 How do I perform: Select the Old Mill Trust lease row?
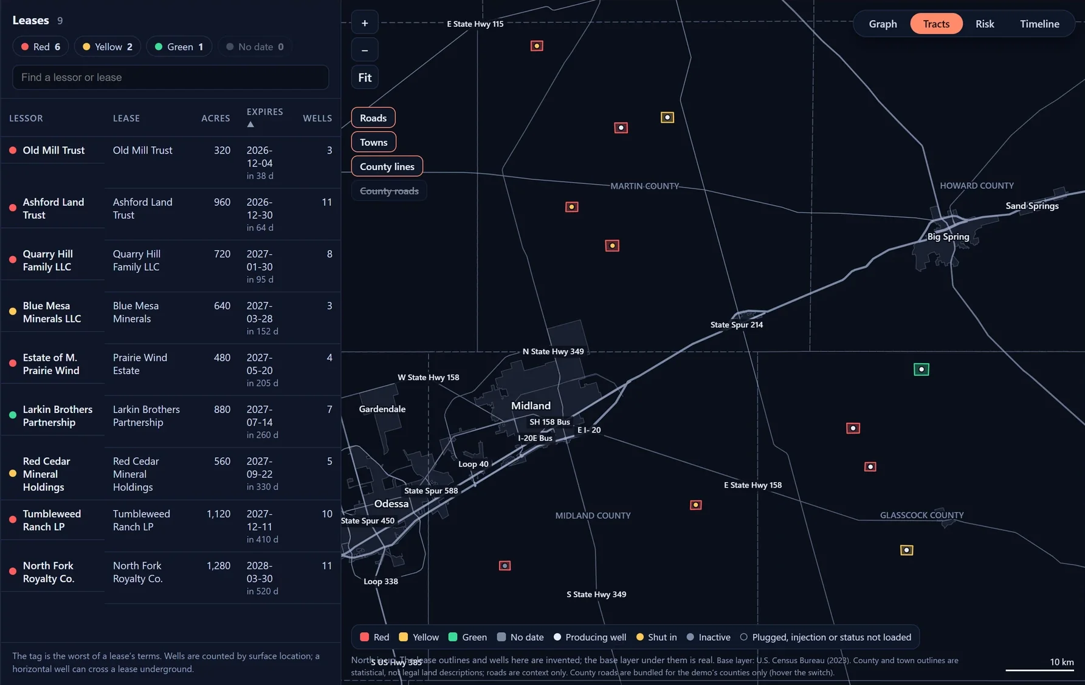[x=170, y=162]
